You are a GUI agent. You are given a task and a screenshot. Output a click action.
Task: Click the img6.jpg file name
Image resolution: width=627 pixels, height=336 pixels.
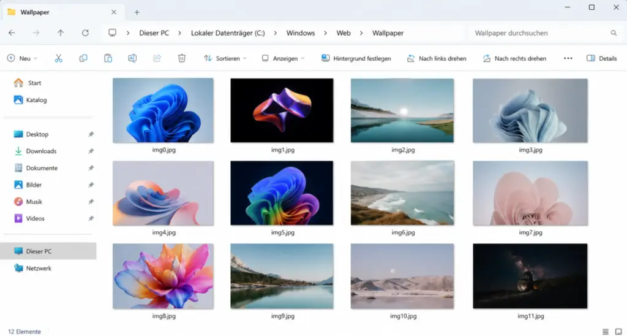tap(403, 232)
